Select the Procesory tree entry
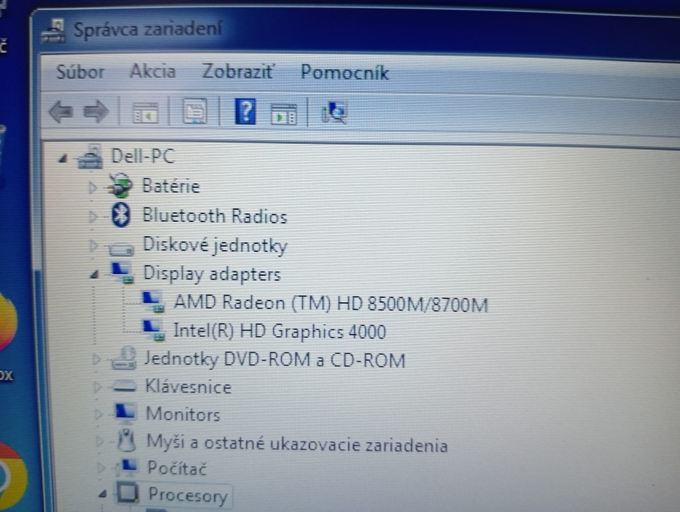680x512 pixels. [x=189, y=495]
